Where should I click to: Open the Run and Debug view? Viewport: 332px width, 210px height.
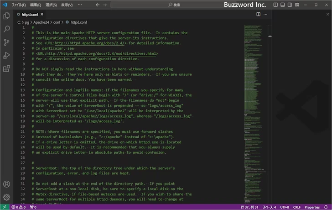[6, 55]
